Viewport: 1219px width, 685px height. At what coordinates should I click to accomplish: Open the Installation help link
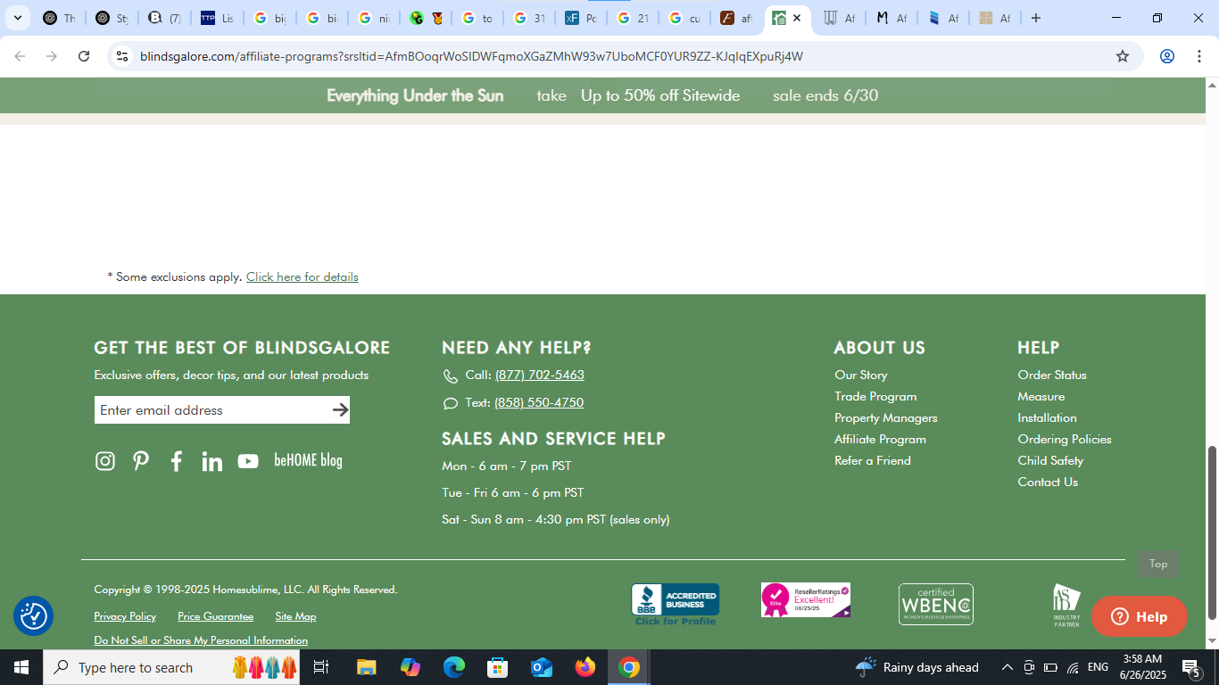coord(1048,418)
